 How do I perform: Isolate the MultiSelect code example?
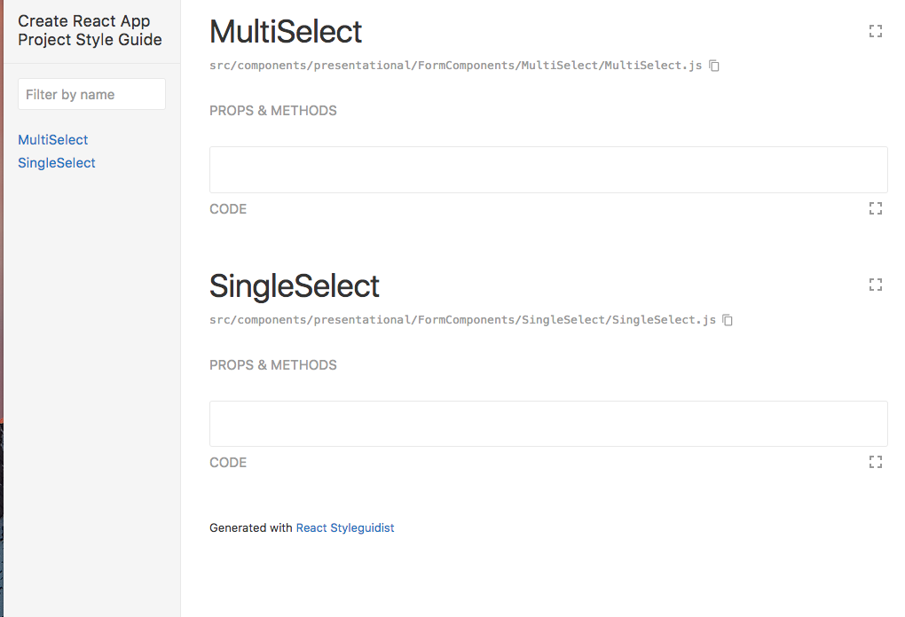[875, 208]
